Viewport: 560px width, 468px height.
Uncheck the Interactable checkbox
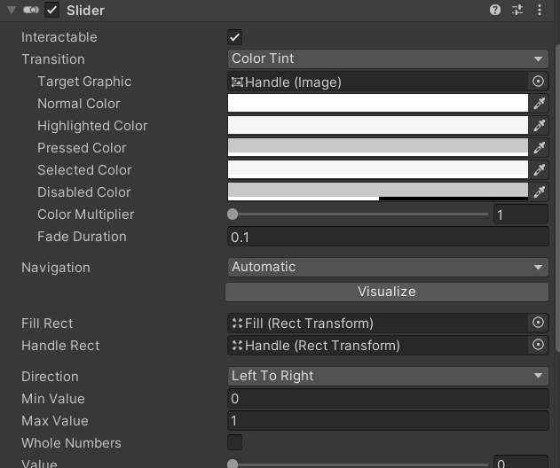coord(234,37)
